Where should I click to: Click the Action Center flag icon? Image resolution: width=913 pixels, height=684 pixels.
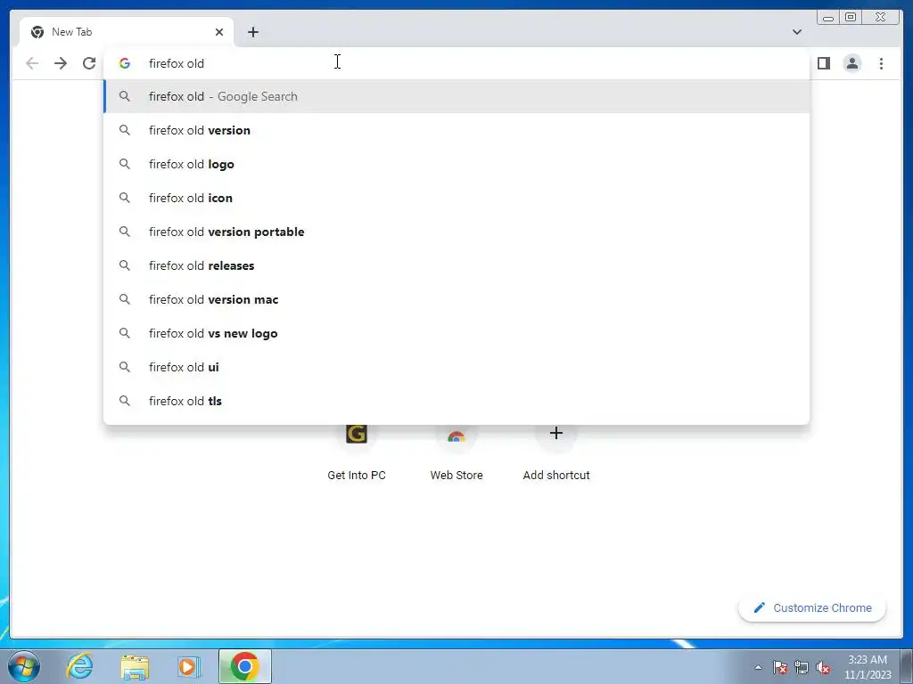point(780,667)
